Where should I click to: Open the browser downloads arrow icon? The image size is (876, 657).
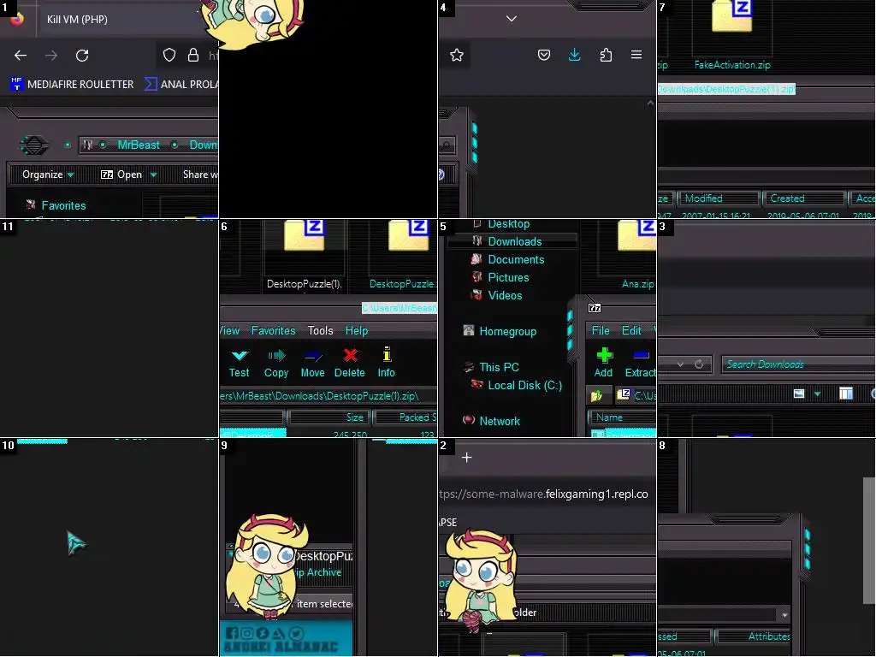click(574, 54)
